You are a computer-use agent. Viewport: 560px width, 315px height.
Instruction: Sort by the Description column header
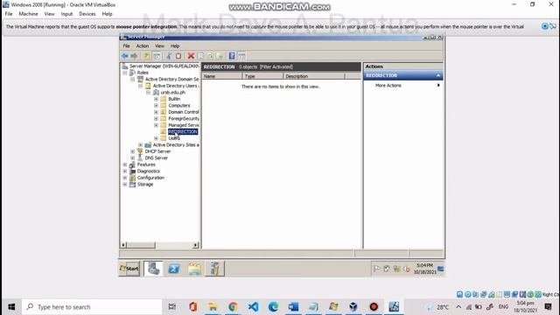(x=314, y=76)
